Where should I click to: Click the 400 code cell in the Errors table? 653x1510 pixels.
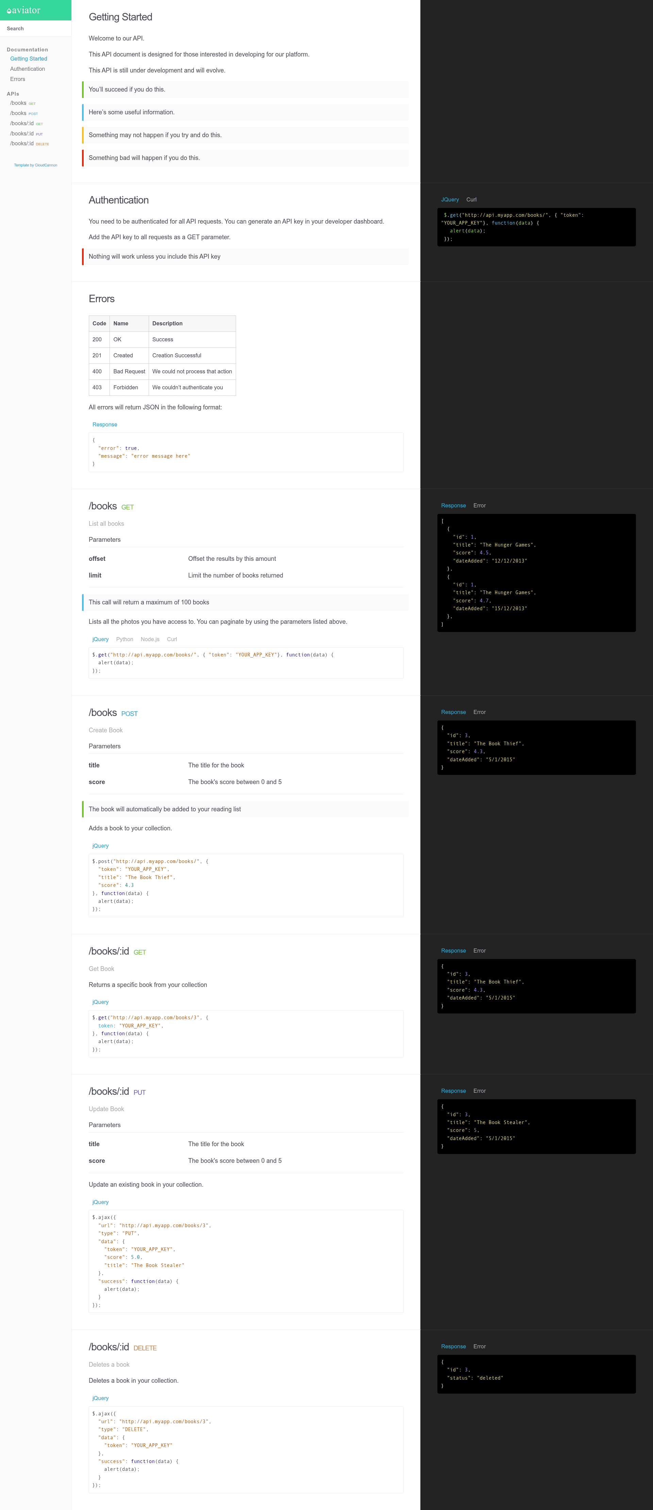click(100, 372)
